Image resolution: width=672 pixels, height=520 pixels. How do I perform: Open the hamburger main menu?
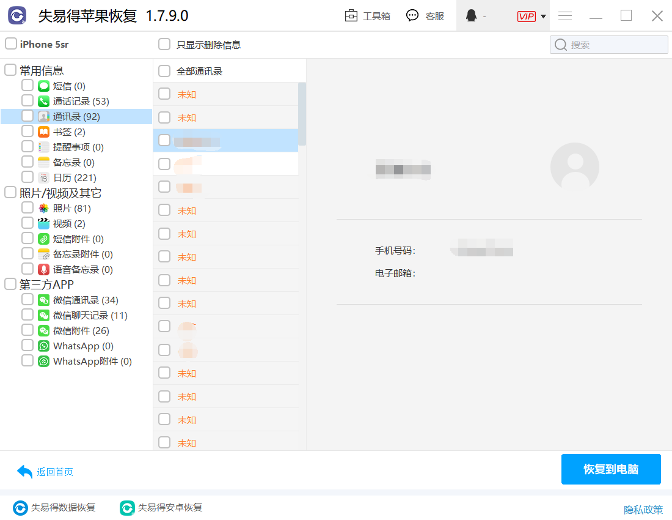[565, 16]
